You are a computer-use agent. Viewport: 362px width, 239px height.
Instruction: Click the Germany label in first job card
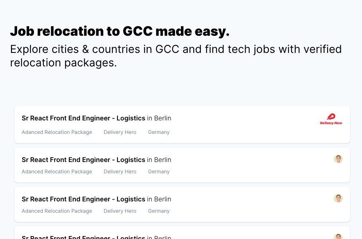click(159, 132)
